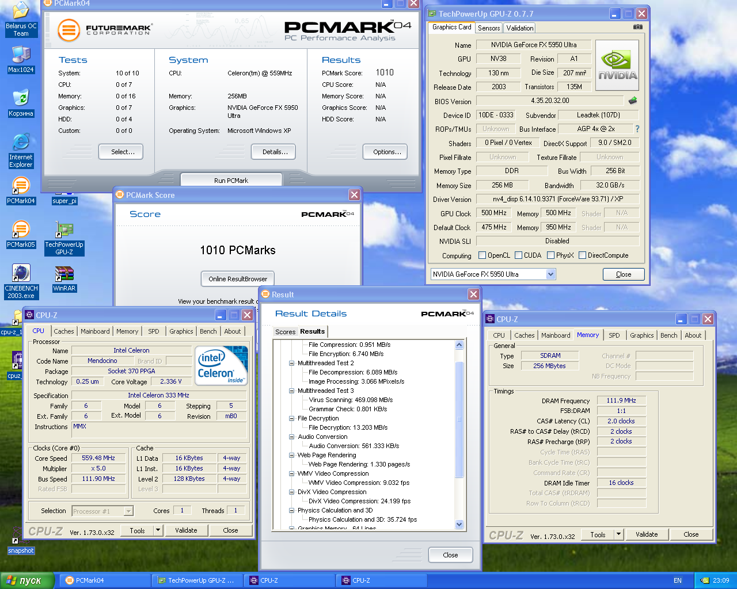Click Validate button in left CPU-Z
Viewport: 737px width, 589px height.
coord(186,530)
